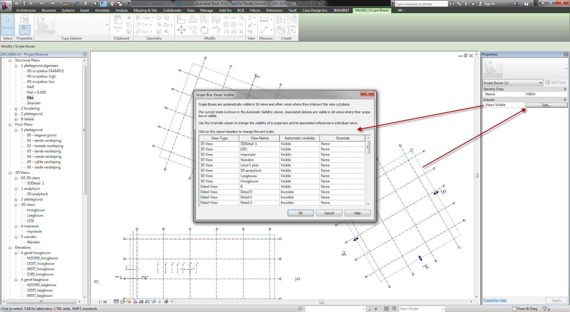Click the dialog table vertical scrollbar thumb
Viewport: 570px width, 312px height.
pos(368,147)
